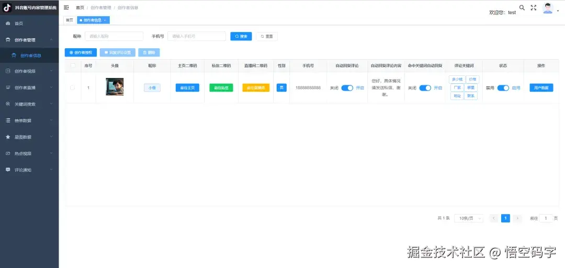Screen dimensions: 565x268
Task: Click the 厂家 keyword tag
Action: coord(457,87)
